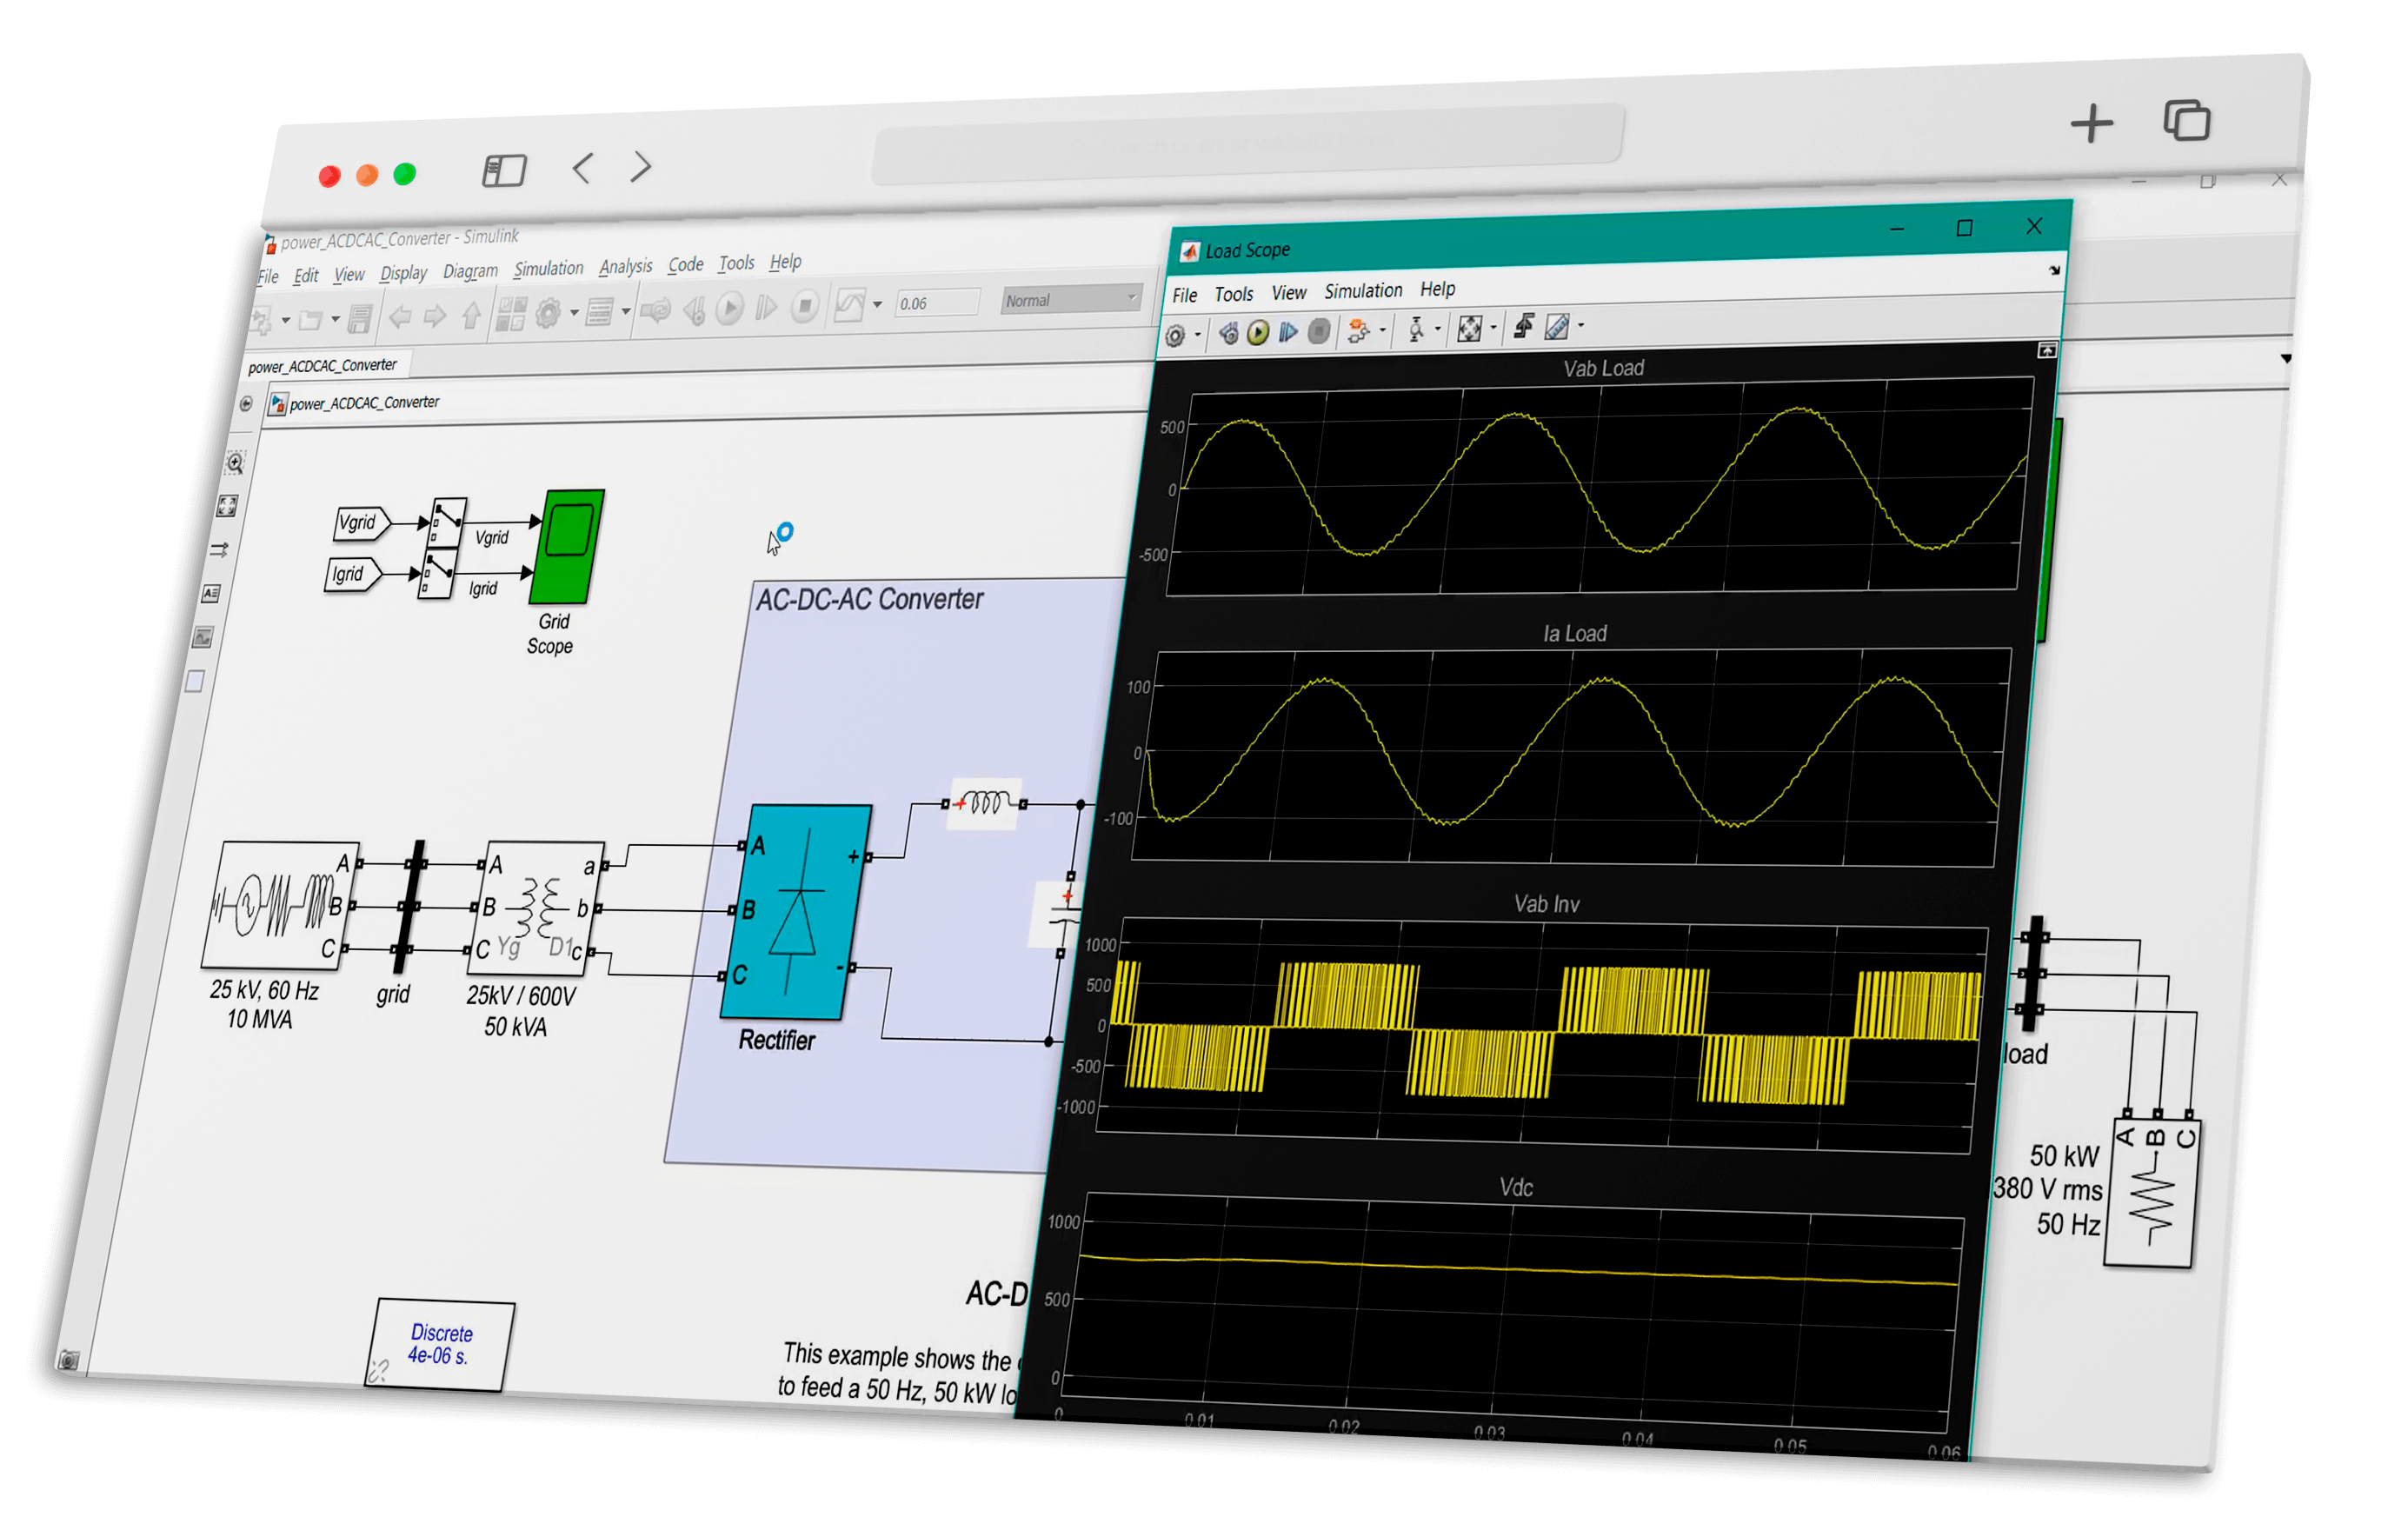2408x1537 pixels.
Task: Click the Scale axes limits icon in scope
Action: pyautogui.click(x=1469, y=329)
